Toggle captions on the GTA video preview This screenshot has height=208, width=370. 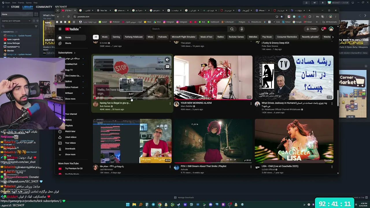167,67
